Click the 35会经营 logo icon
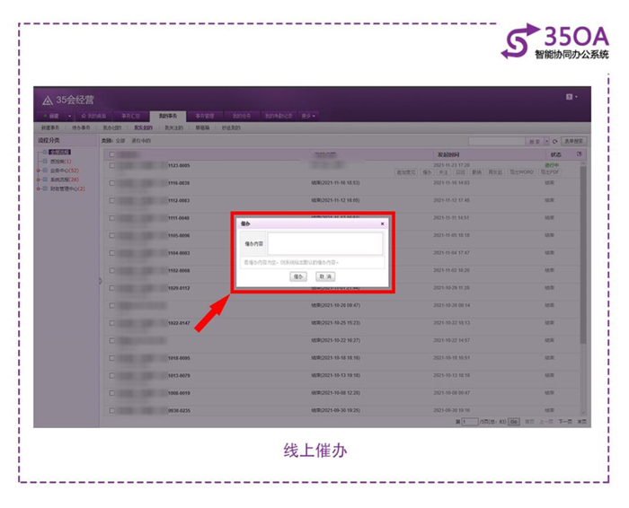This screenshot has height=508, width=629. pyautogui.click(x=47, y=100)
